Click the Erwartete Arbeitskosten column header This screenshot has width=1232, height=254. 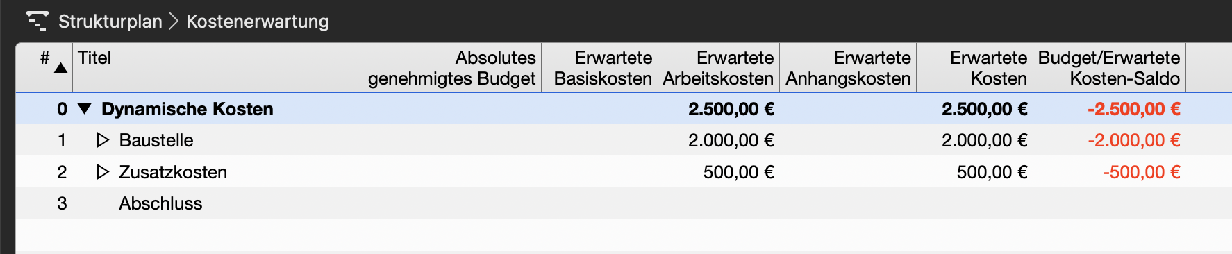(x=719, y=68)
